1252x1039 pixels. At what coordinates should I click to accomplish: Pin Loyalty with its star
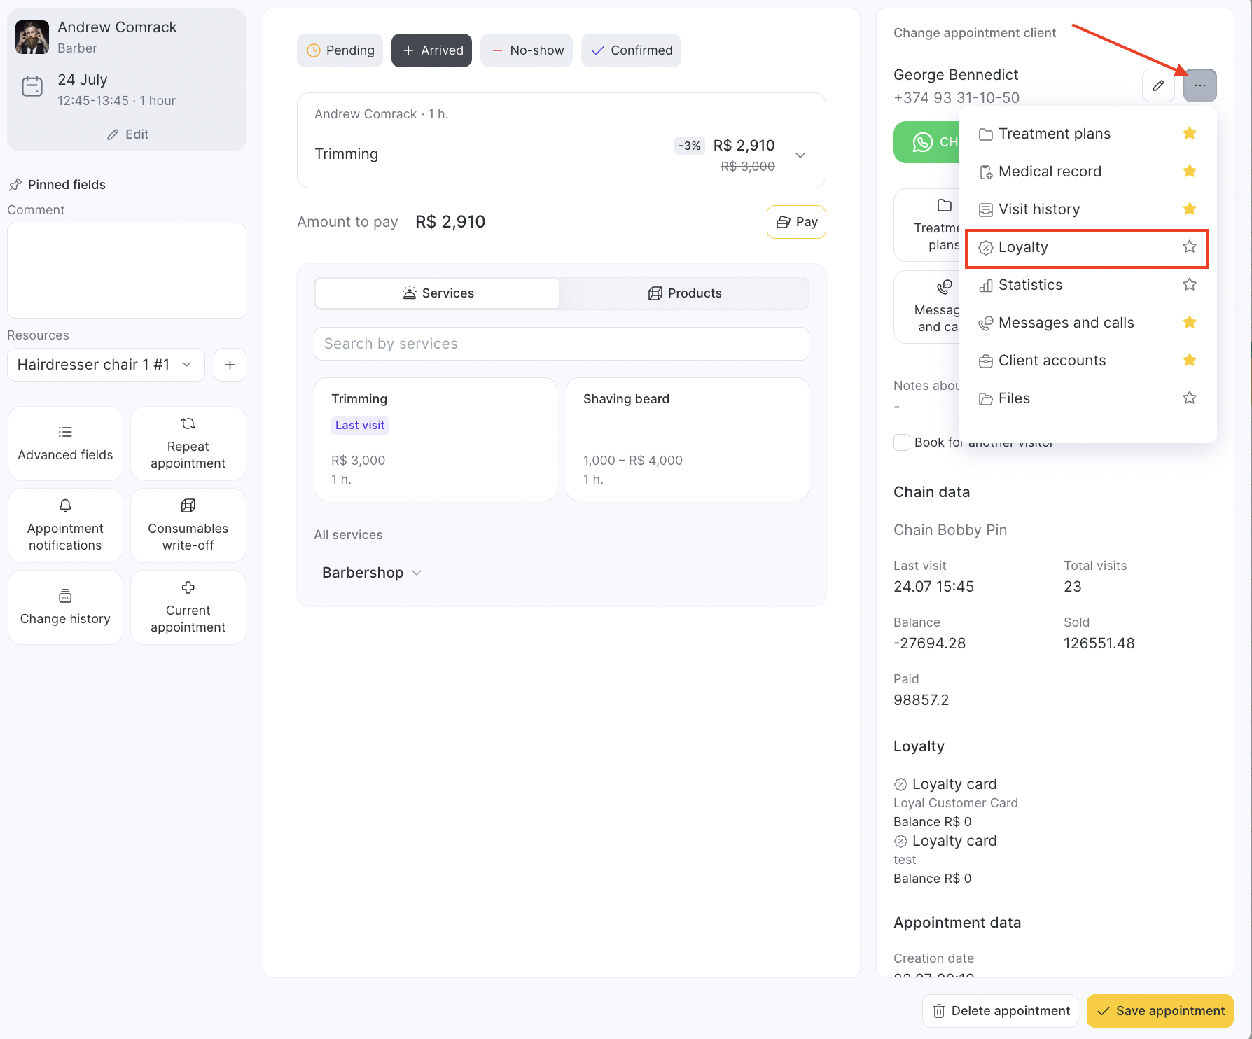pyautogui.click(x=1189, y=246)
